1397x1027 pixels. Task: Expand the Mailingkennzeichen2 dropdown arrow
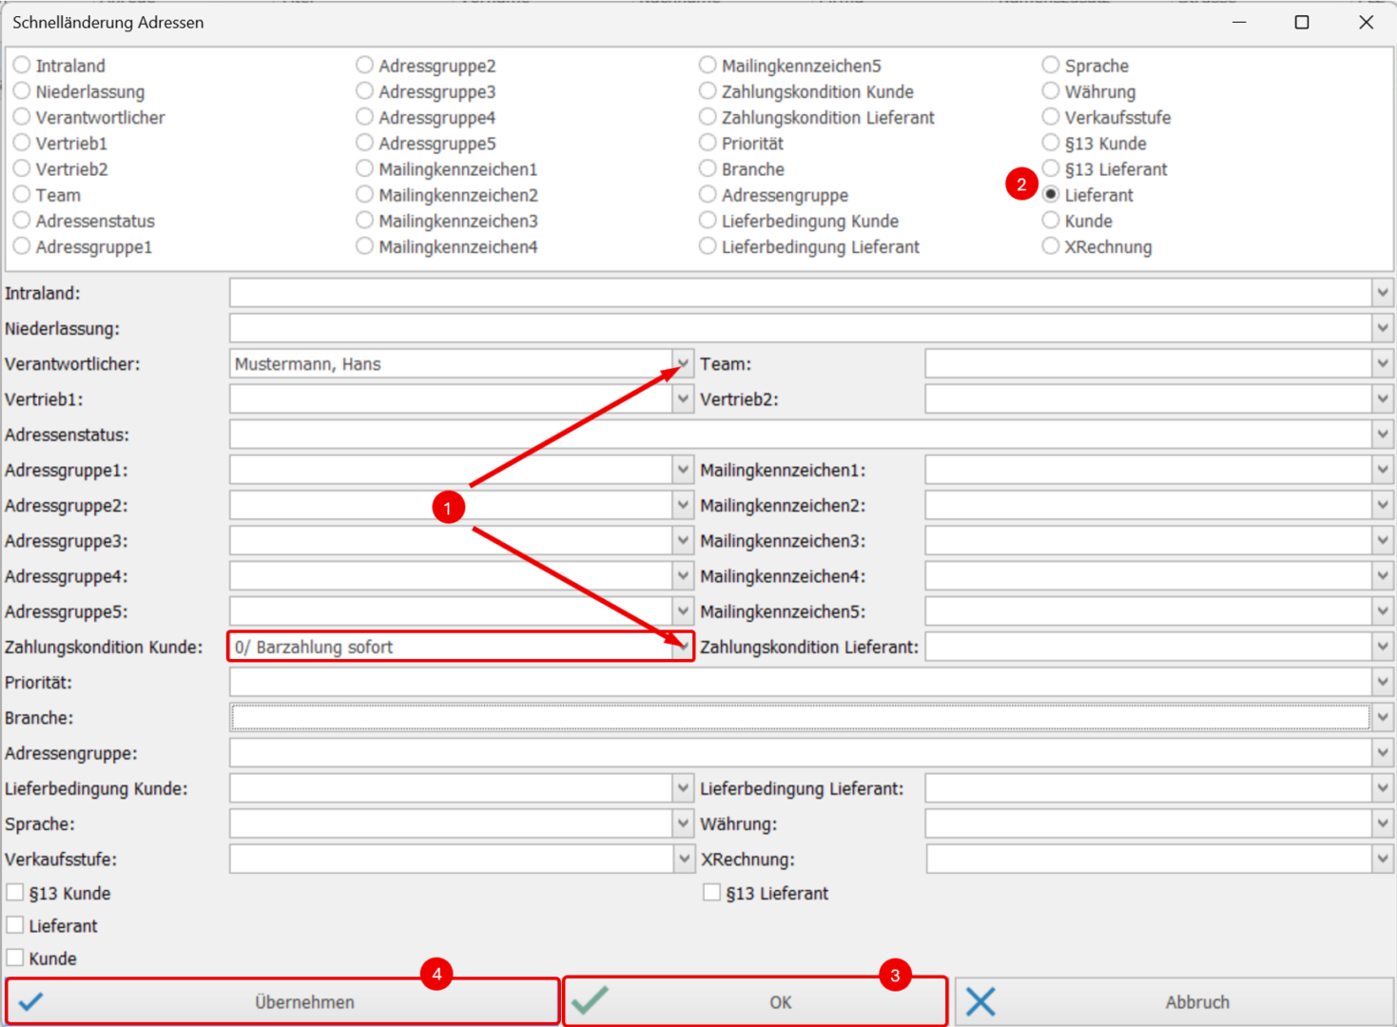[x=1383, y=505]
